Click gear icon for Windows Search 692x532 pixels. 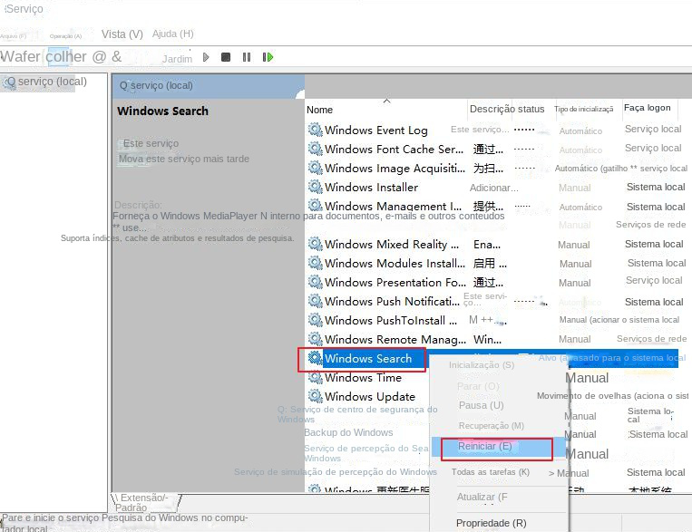point(315,358)
